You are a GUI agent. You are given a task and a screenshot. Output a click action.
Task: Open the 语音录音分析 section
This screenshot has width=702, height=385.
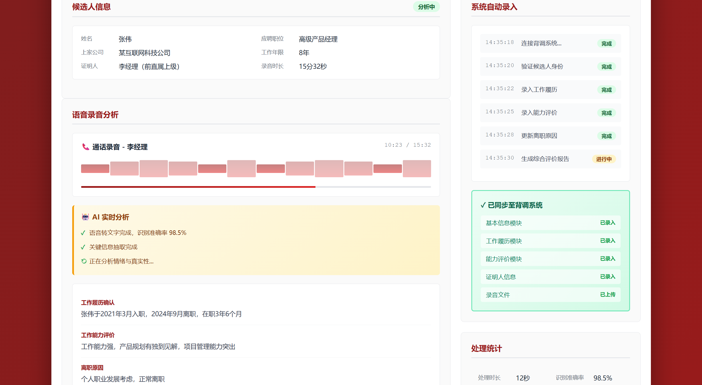click(95, 115)
